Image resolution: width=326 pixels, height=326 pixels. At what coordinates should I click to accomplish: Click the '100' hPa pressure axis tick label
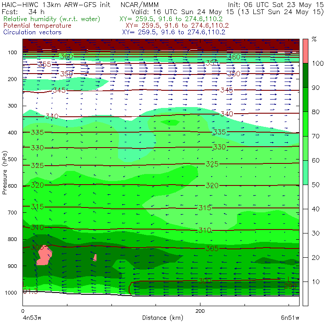pyautogui.click(x=12, y=52)
